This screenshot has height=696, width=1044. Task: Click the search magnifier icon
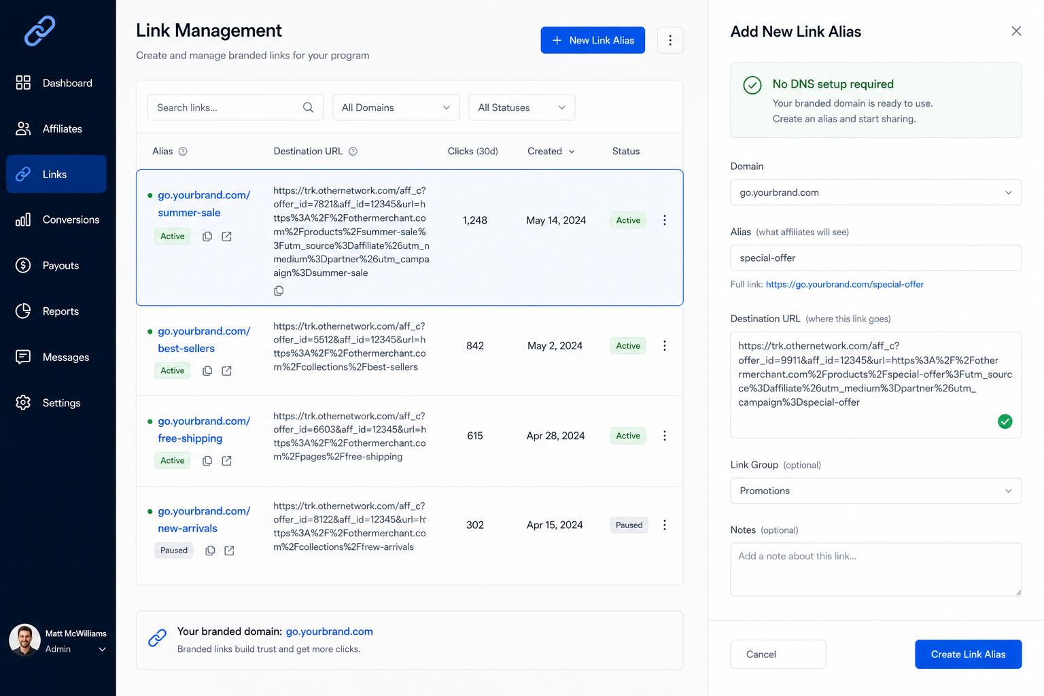pyautogui.click(x=308, y=107)
